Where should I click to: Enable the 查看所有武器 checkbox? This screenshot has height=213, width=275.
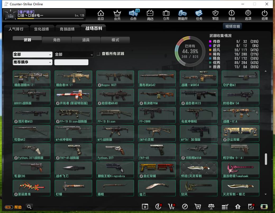[98, 54]
